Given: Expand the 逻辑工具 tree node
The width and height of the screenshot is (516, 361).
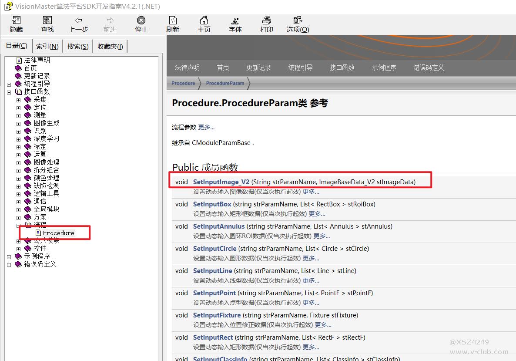Looking at the screenshot, I should 18,194.
